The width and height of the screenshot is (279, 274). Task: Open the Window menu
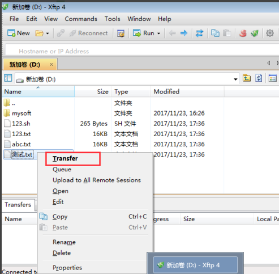[139, 19]
